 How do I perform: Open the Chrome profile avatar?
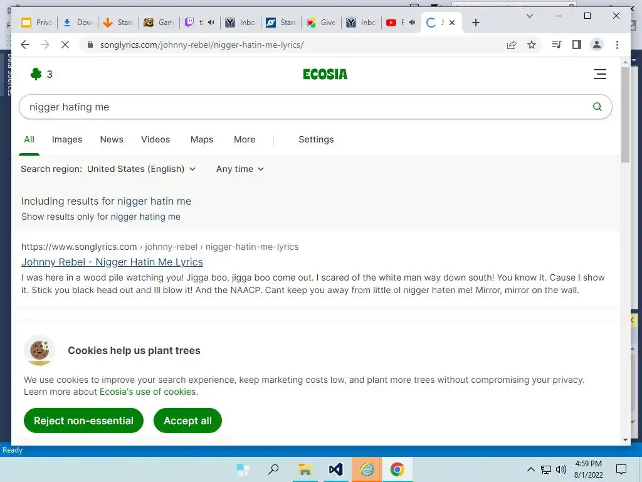point(597,45)
